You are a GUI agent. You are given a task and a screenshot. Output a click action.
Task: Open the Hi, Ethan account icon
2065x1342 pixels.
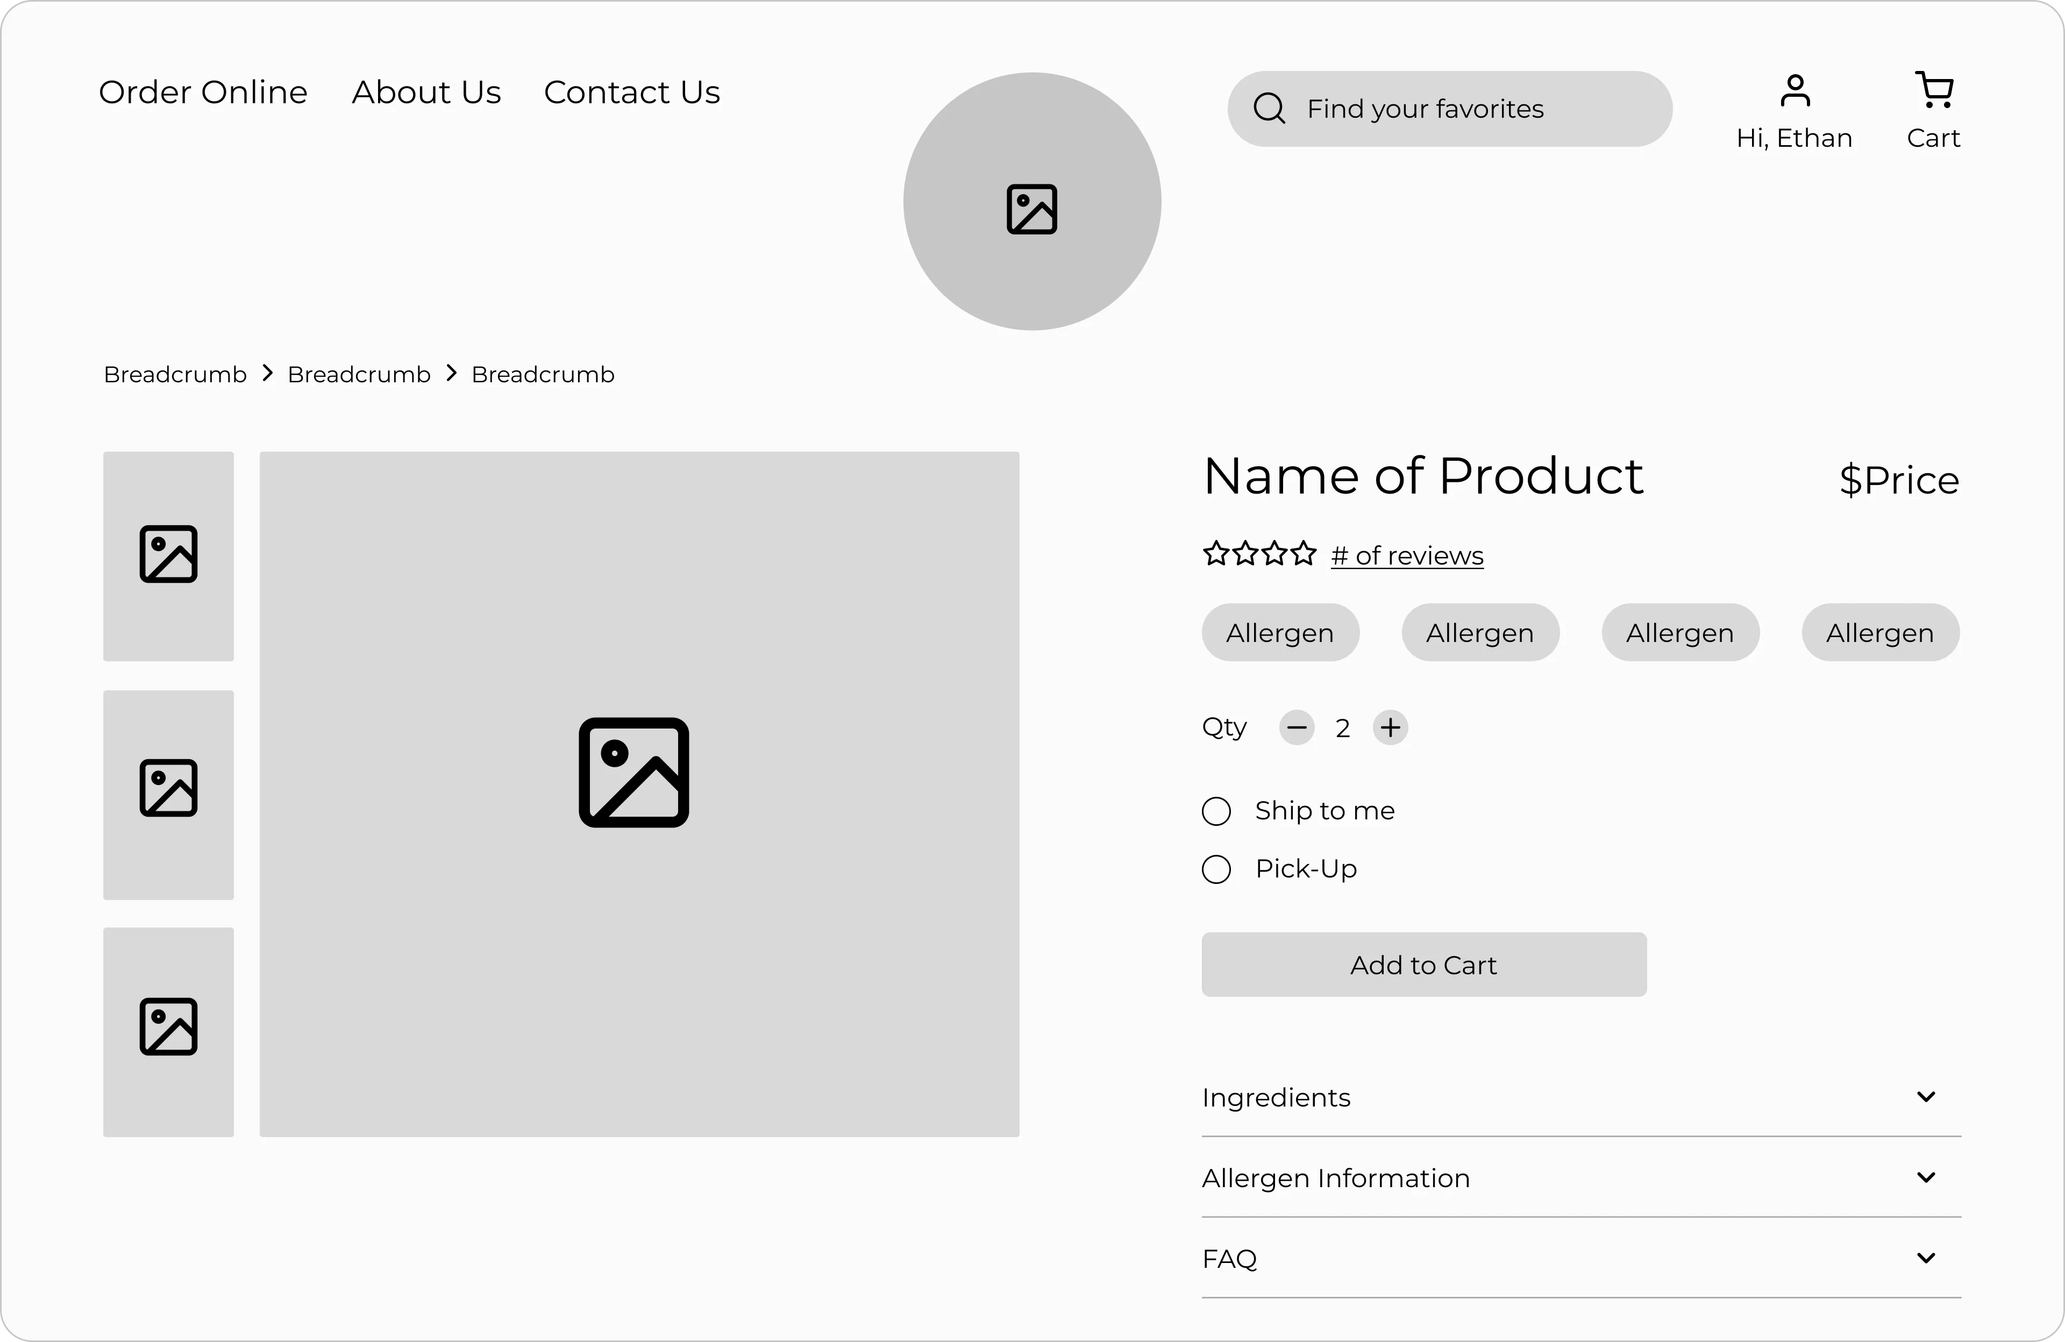(1795, 90)
